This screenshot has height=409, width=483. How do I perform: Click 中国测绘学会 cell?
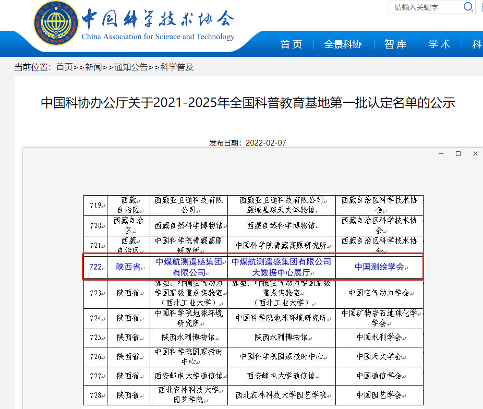click(x=380, y=267)
